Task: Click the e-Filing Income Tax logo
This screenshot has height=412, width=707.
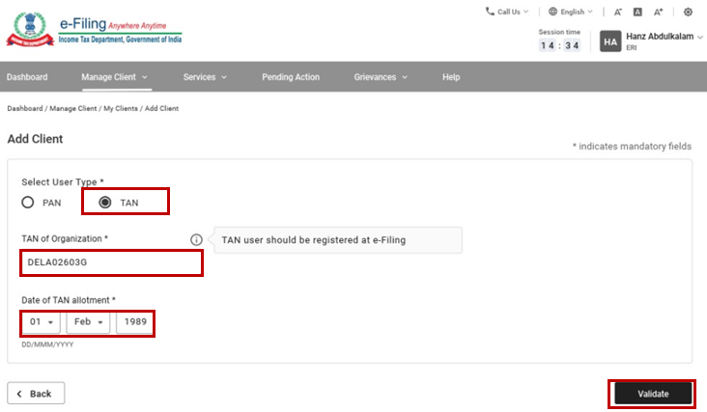Action: pos(94,29)
